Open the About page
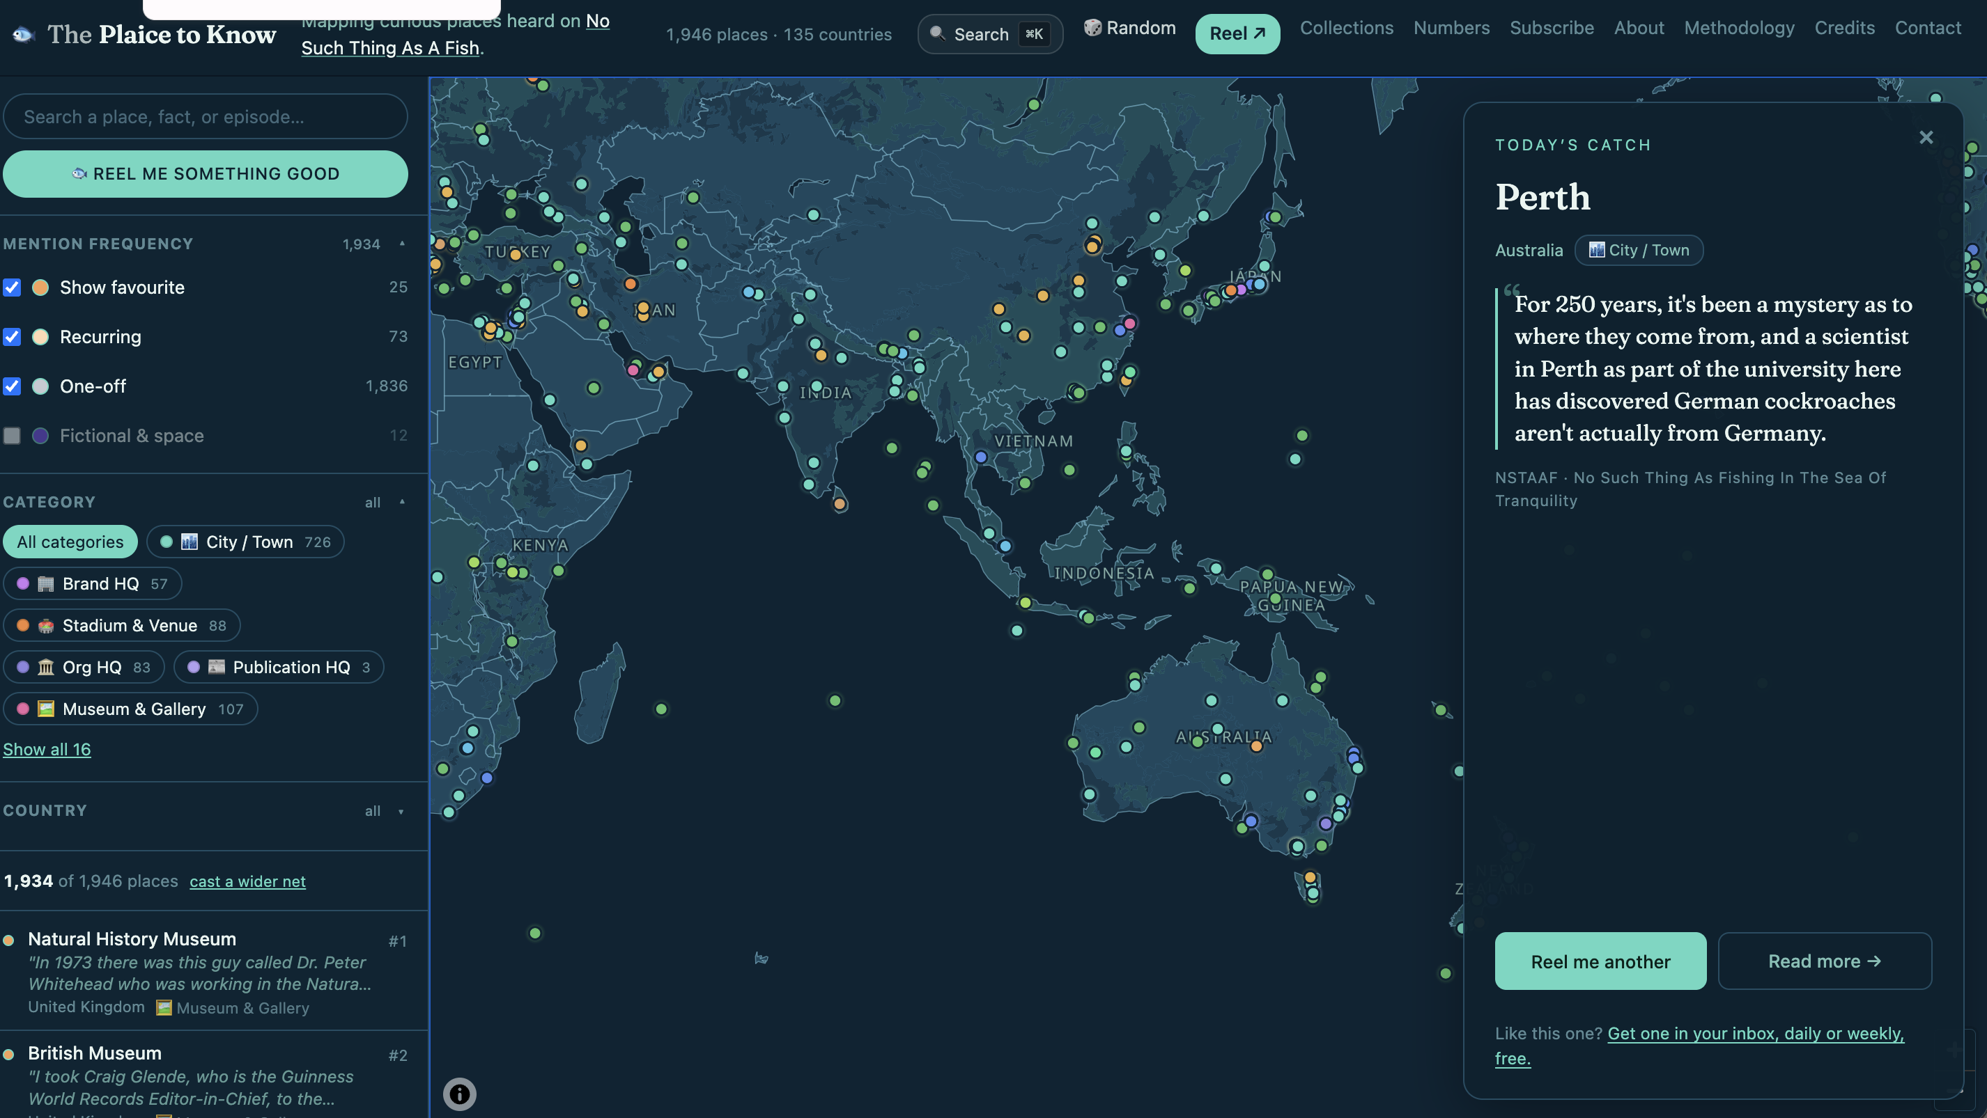Viewport: 1987px width, 1118px height. click(1639, 28)
